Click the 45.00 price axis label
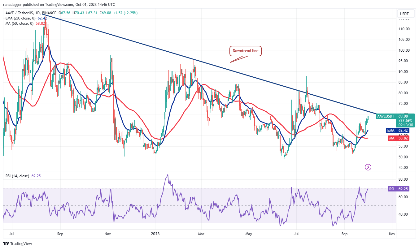The height and width of the screenshot is (249, 419). pos(404,168)
